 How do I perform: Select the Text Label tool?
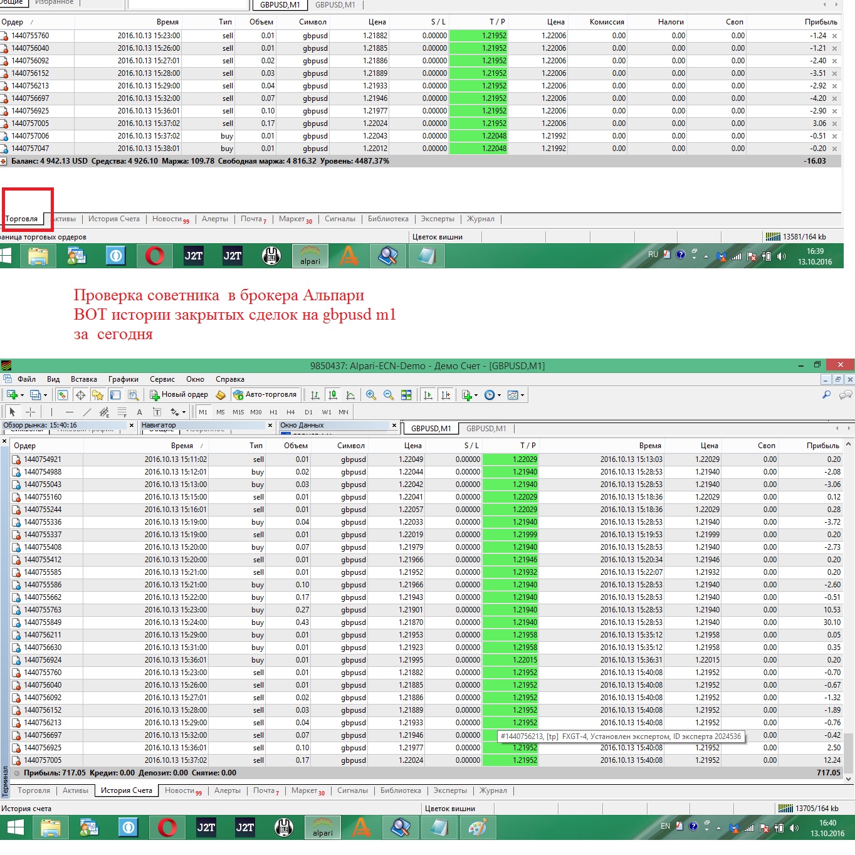click(157, 412)
